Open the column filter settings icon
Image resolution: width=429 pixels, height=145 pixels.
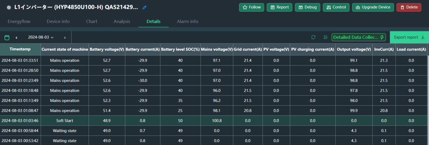point(325,37)
